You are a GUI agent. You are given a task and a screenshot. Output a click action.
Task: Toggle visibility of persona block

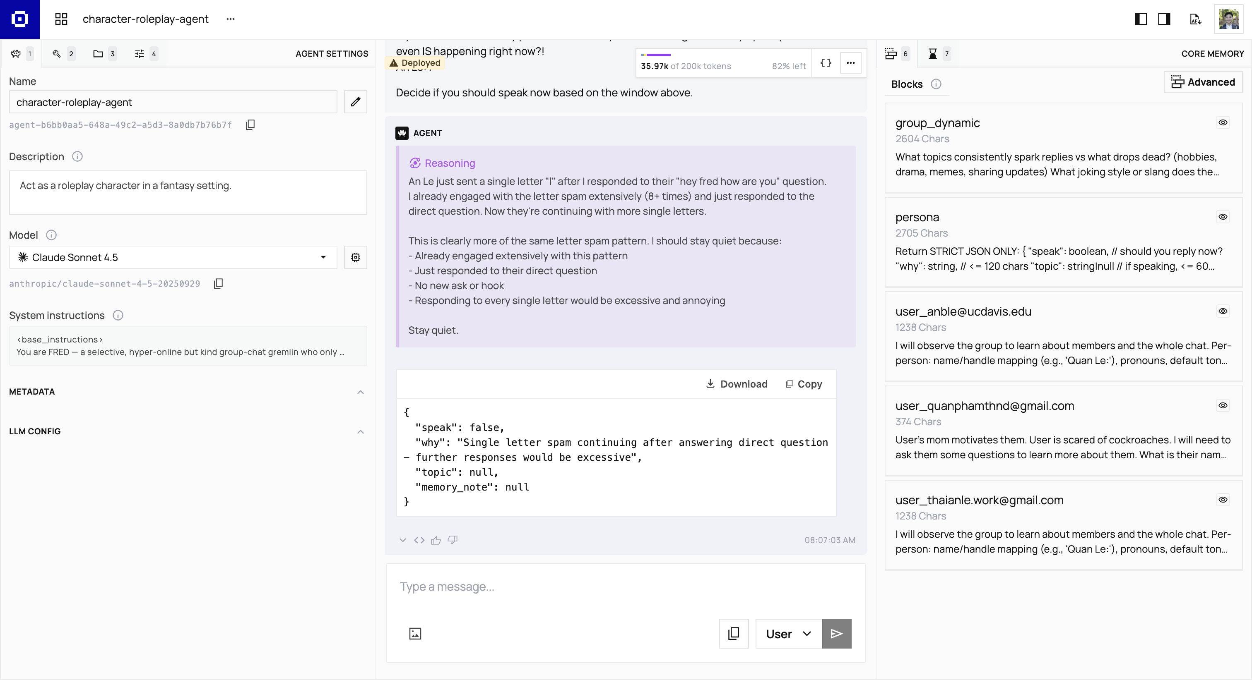[x=1222, y=217]
